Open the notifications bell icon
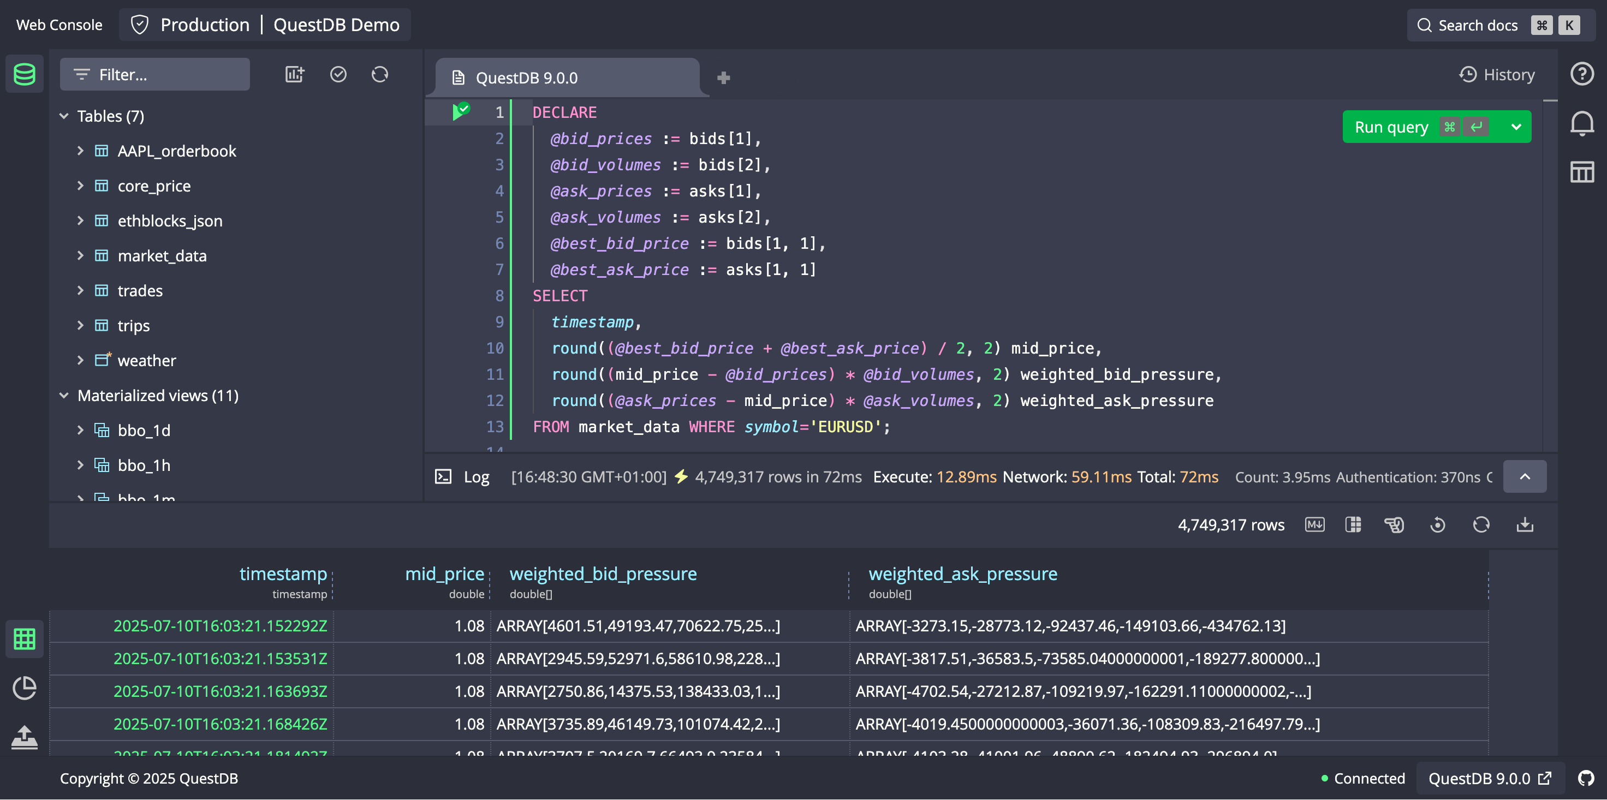Image resolution: width=1607 pixels, height=800 pixels. tap(1581, 123)
